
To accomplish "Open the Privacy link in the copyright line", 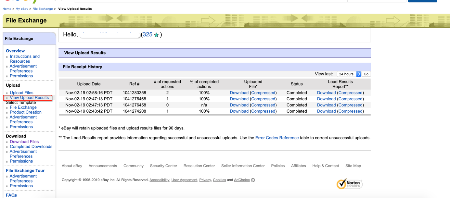I will coord(205,180).
